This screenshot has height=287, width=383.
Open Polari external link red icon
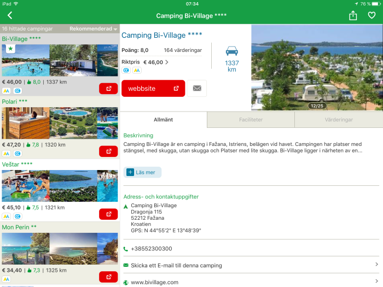click(108, 151)
